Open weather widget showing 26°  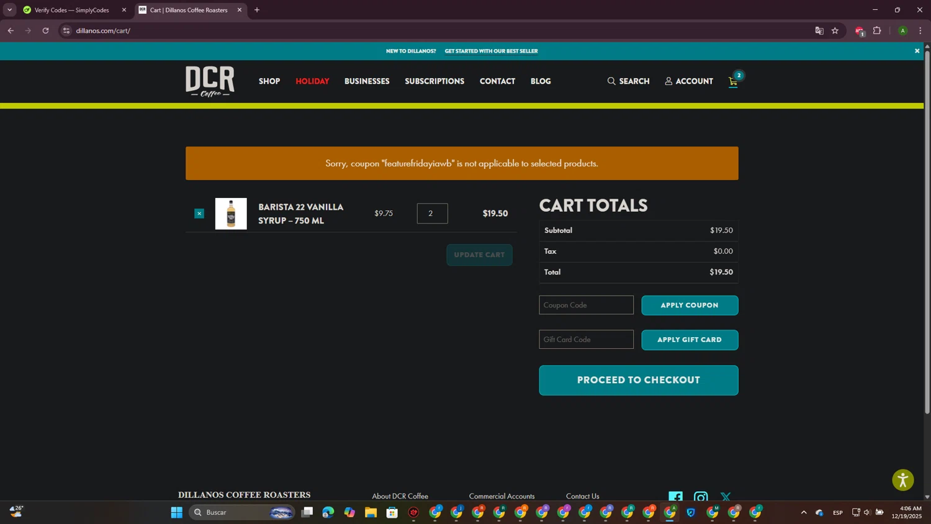[16, 511]
